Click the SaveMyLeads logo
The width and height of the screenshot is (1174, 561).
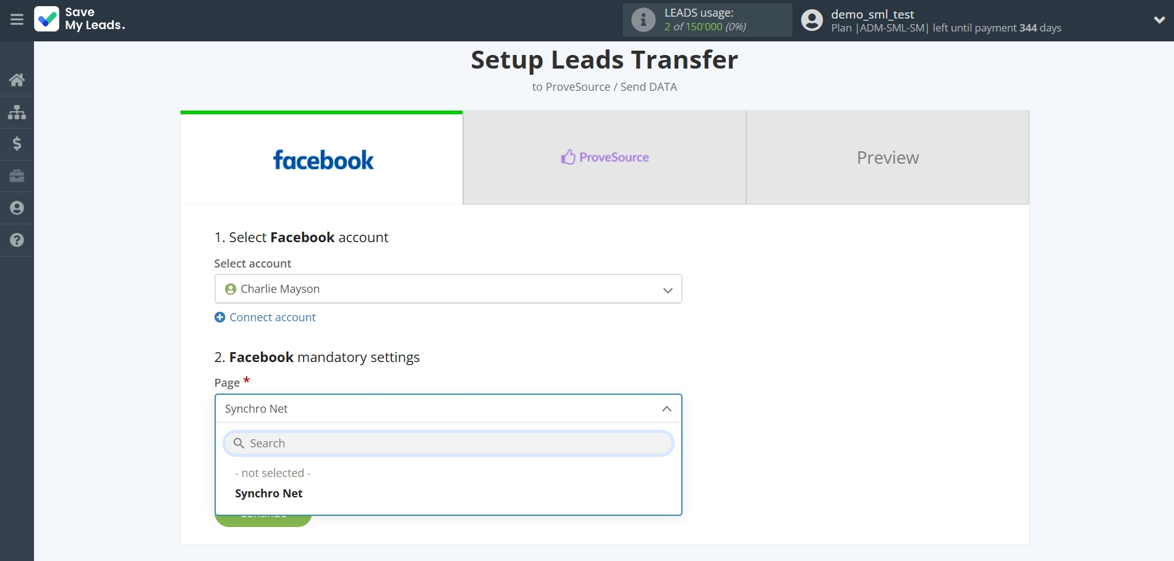click(80, 19)
